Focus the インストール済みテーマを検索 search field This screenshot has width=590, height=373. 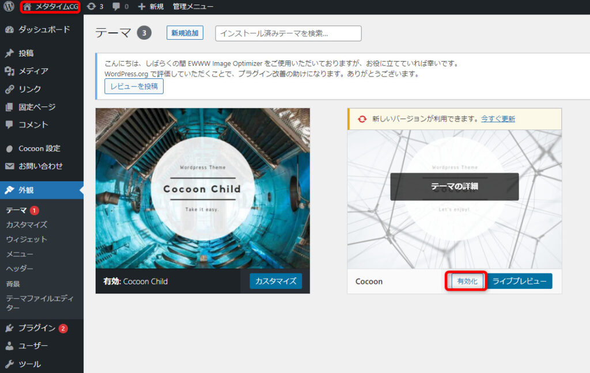click(x=288, y=33)
